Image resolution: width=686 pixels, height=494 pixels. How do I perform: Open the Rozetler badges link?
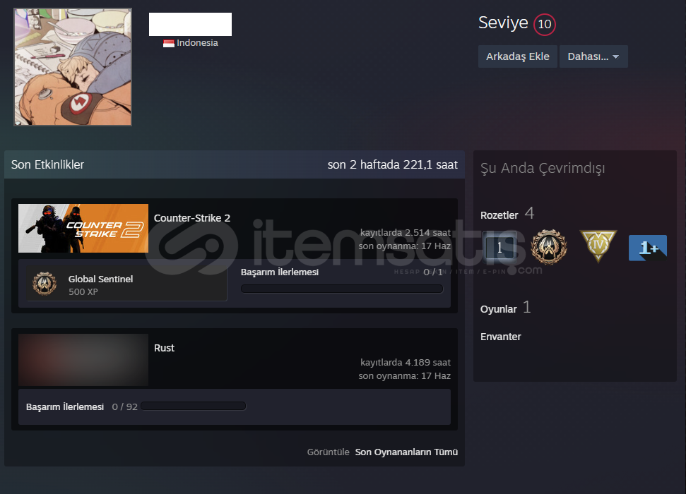coord(499,215)
